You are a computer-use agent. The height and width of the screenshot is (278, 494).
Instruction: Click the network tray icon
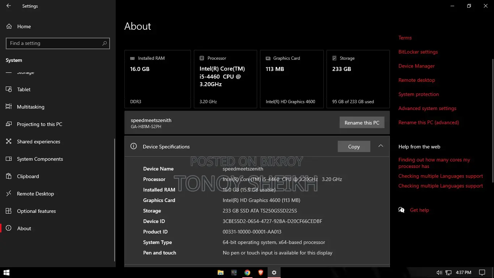[x=448, y=273]
